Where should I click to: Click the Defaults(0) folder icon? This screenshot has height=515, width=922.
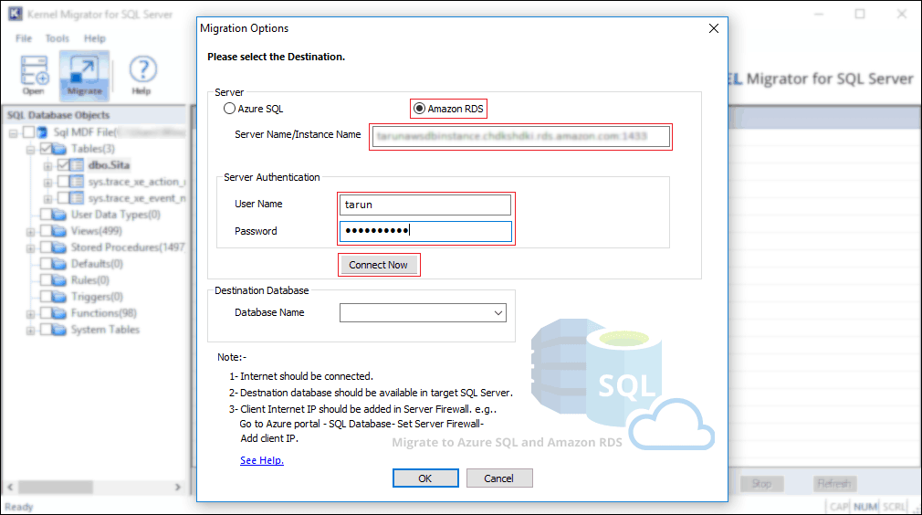(59, 264)
